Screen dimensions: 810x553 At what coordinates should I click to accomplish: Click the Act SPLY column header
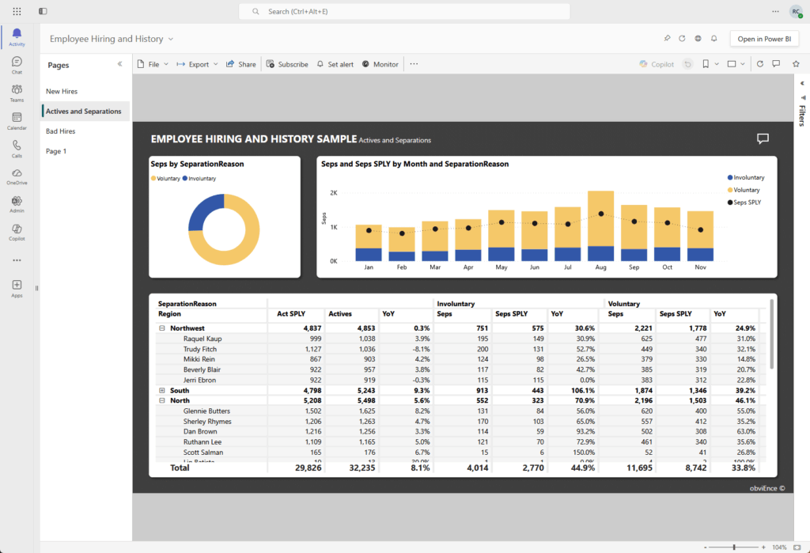coord(291,314)
